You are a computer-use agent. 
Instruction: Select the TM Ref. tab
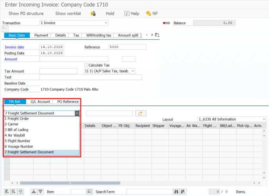[x=15, y=102]
